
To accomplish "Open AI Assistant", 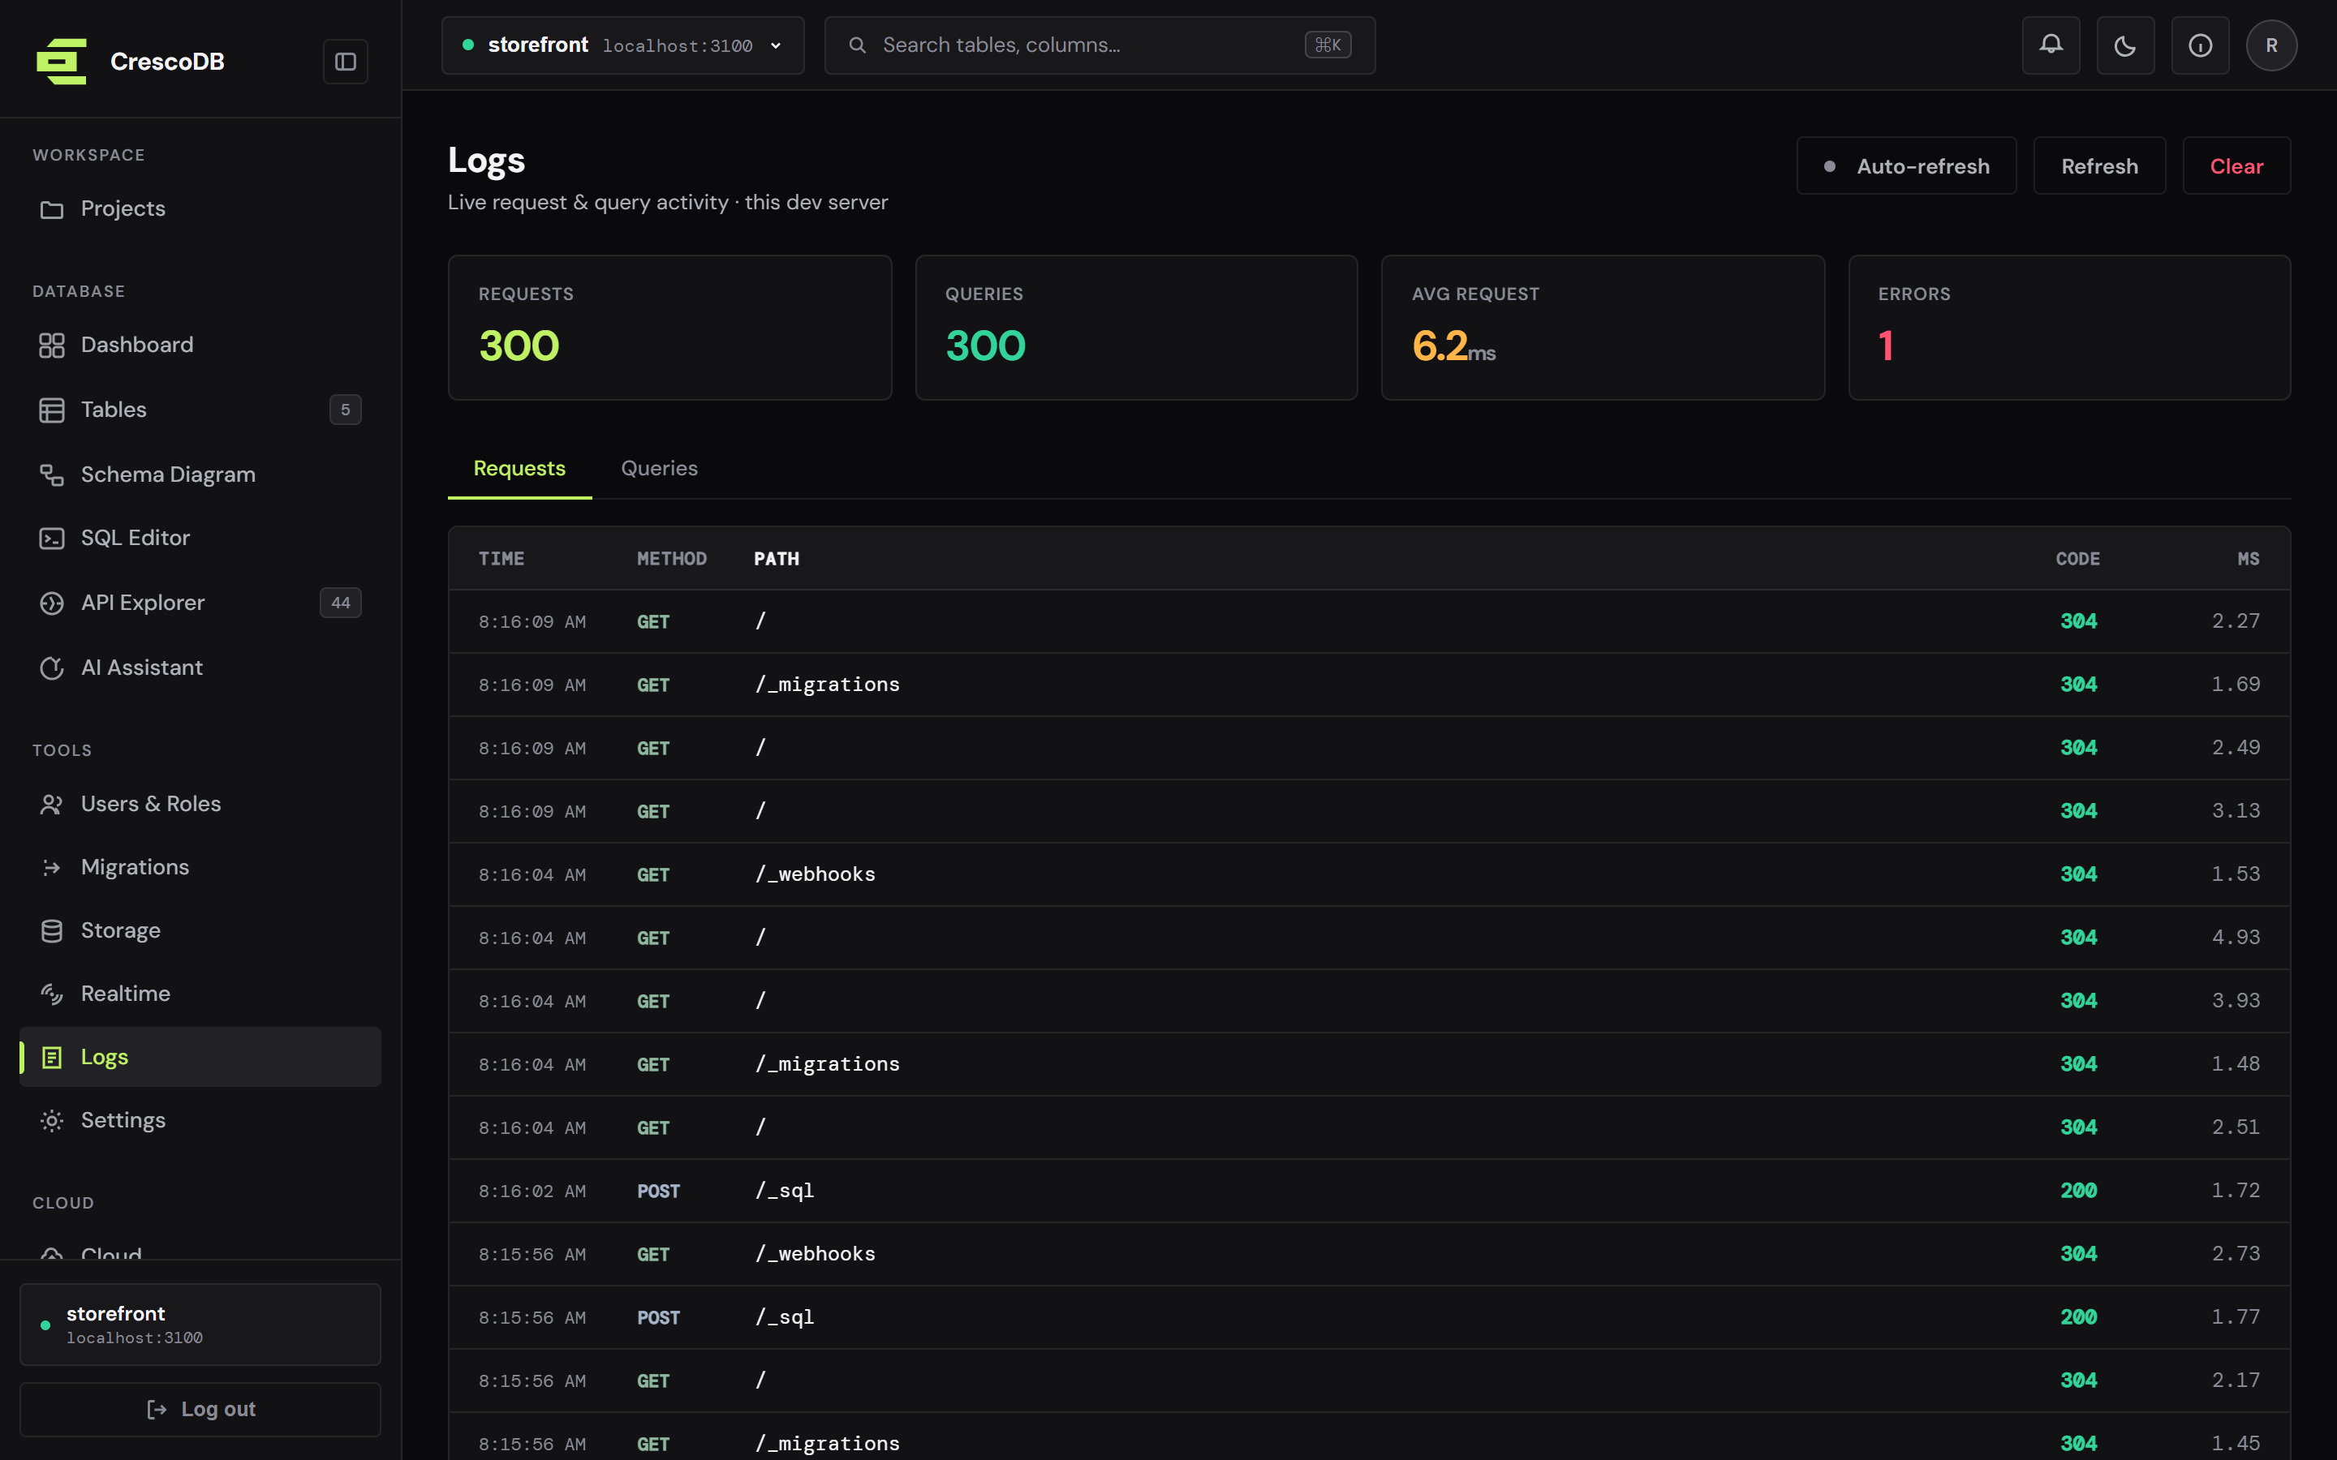I will point(200,668).
